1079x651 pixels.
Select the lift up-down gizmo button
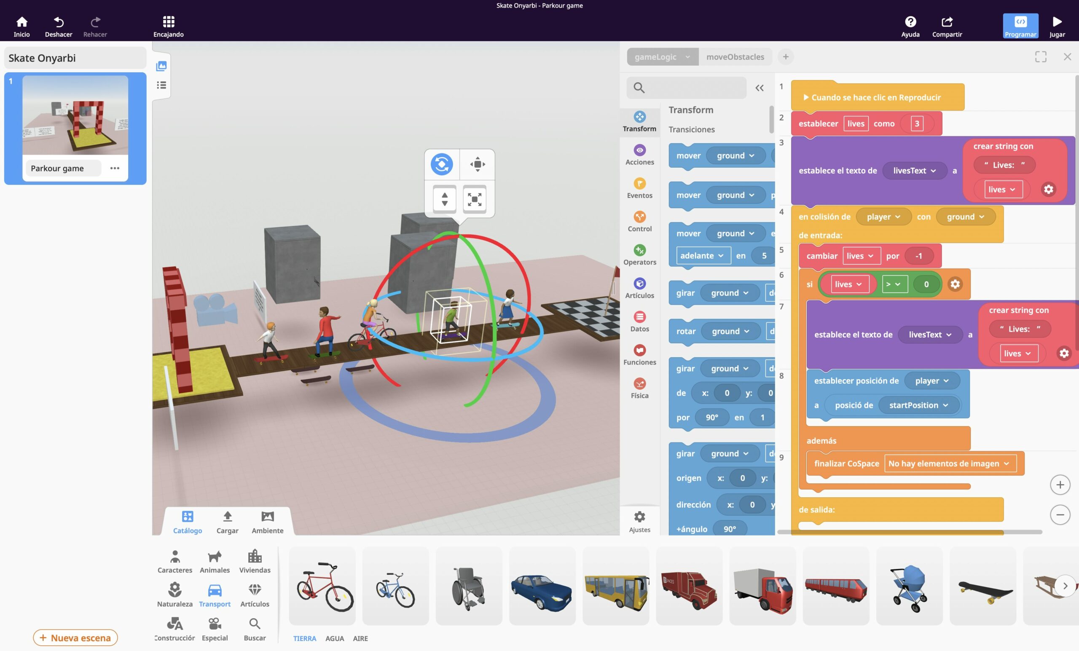coord(445,199)
